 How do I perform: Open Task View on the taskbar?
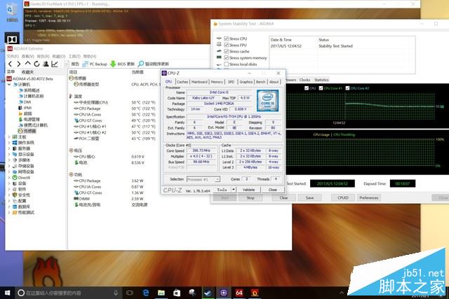pyautogui.click(x=130, y=293)
